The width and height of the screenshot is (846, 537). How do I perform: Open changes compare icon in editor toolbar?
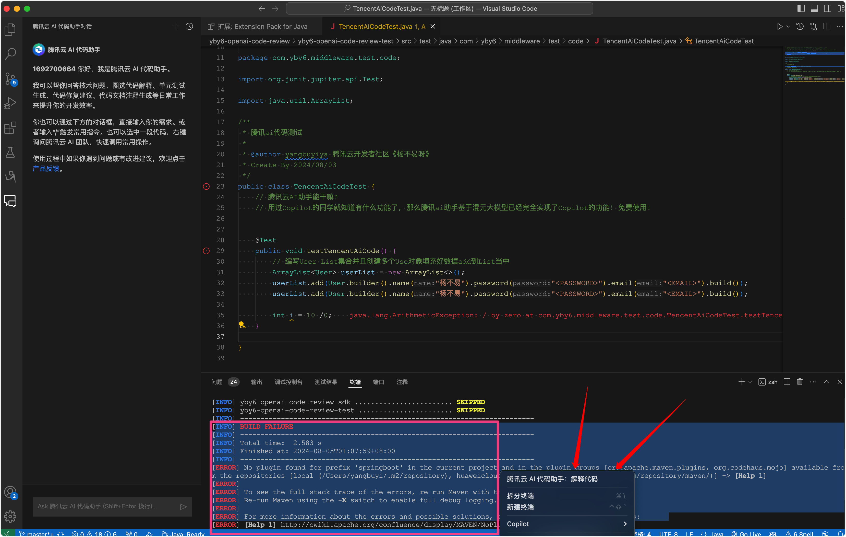click(x=813, y=26)
